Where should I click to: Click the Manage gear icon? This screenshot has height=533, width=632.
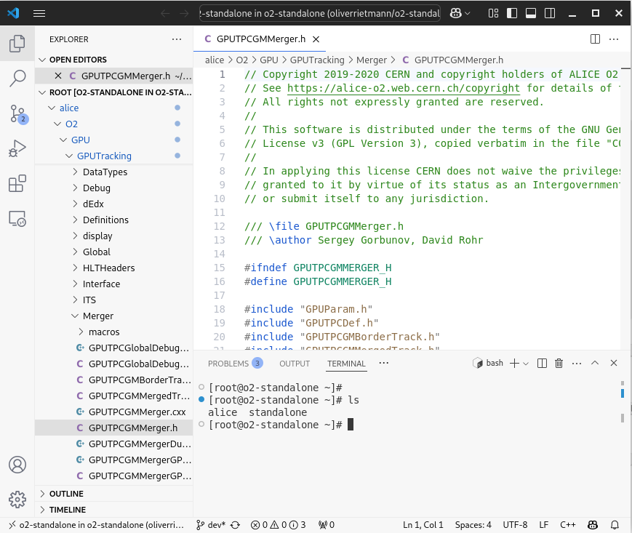tap(17, 499)
